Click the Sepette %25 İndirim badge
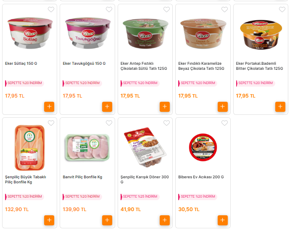This screenshot has height=230, width=295. pyautogui.click(x=140, y=196)
